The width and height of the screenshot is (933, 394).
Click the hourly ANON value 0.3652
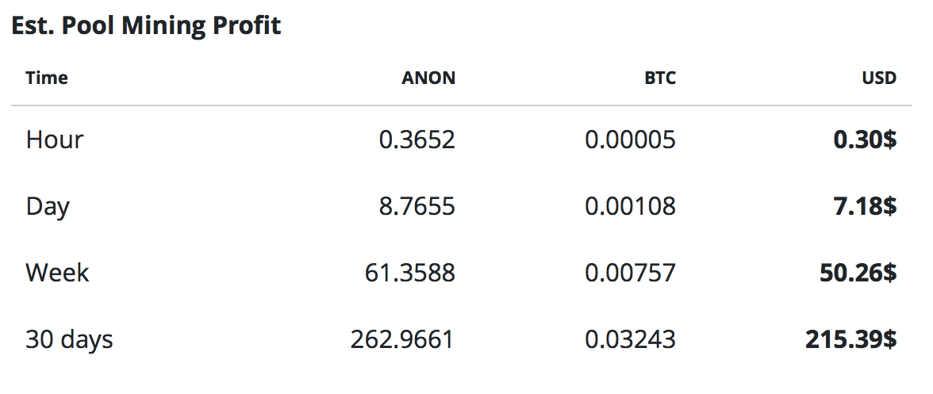pos(417,140)
